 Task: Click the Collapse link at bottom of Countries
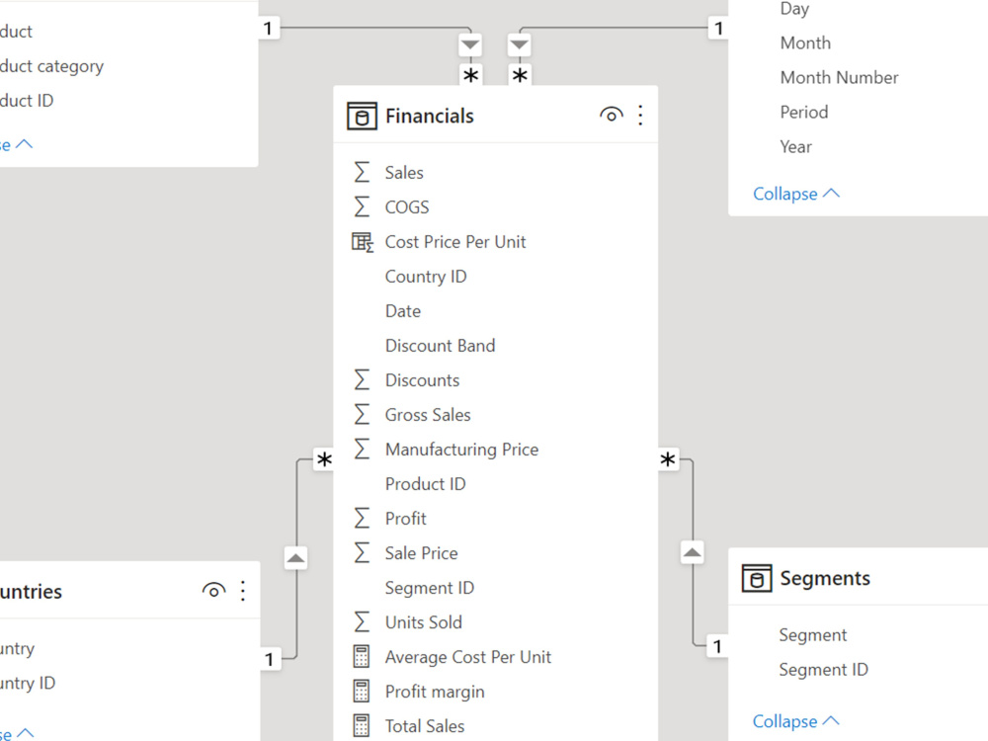point(13,735)
